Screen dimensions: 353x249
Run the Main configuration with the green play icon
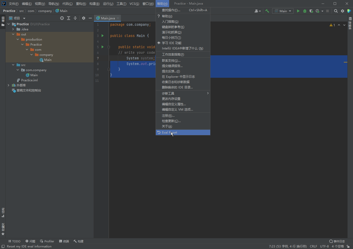coord(298,11)
